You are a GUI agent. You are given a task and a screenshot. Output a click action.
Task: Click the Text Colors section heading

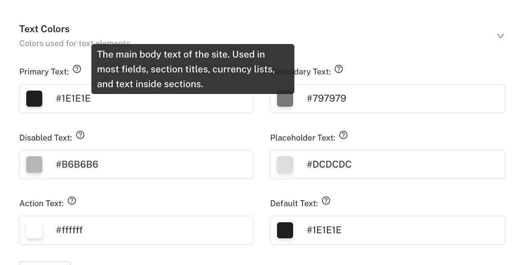click(x=44, y=29)
